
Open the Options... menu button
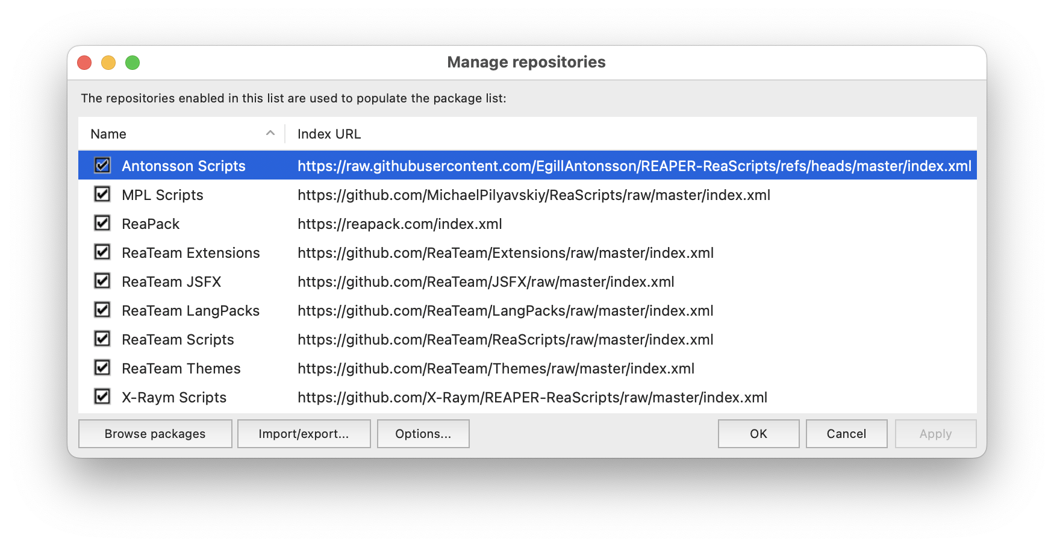pos(423,434)
